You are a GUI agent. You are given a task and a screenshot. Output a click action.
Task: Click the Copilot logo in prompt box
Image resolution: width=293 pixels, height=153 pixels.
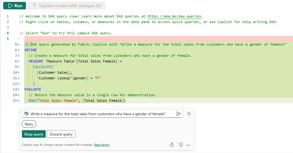point(26,114)
